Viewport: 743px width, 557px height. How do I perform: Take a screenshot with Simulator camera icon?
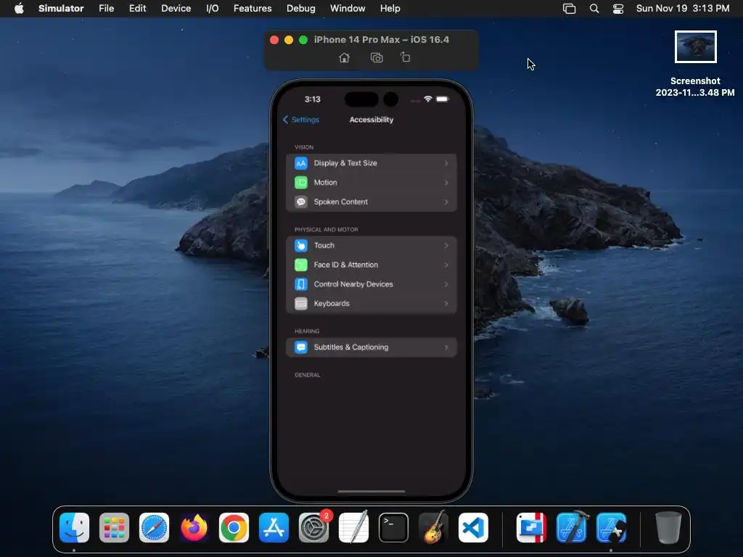pos(377,57)
